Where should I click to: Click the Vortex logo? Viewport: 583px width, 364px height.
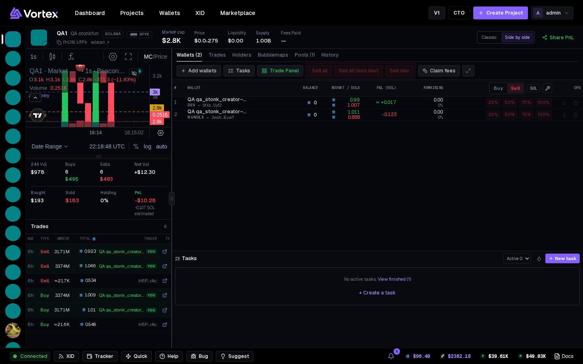pyautogui.click(x=34, y=13)
